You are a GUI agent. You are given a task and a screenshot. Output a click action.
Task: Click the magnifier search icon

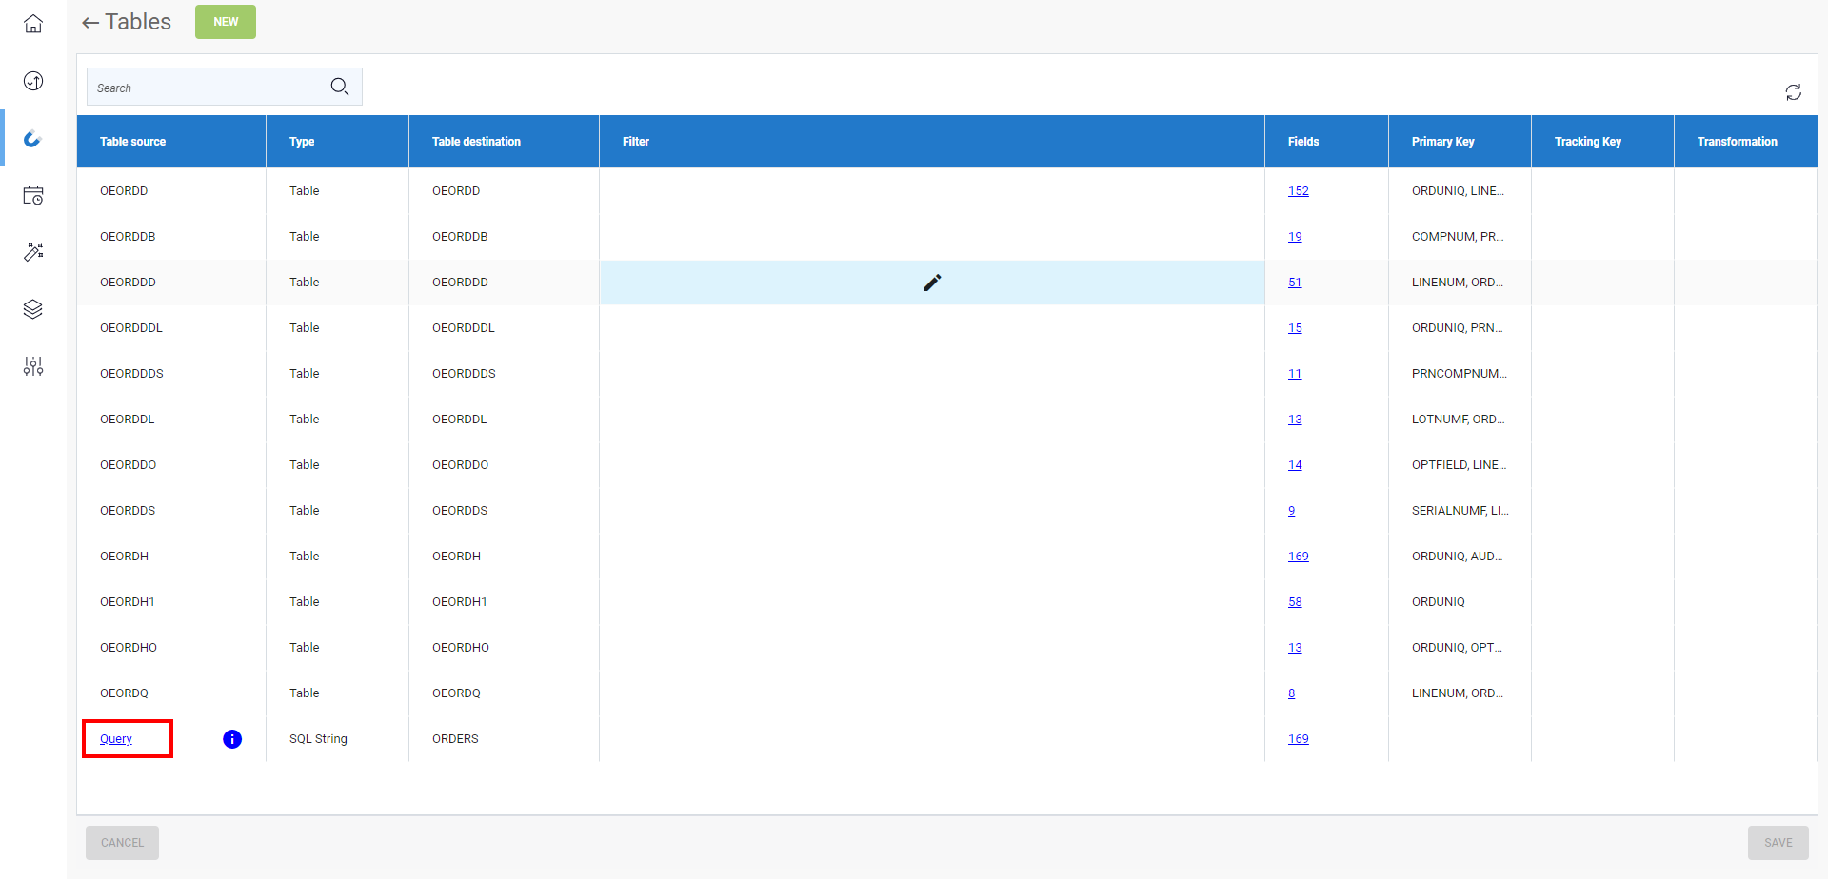339,88
